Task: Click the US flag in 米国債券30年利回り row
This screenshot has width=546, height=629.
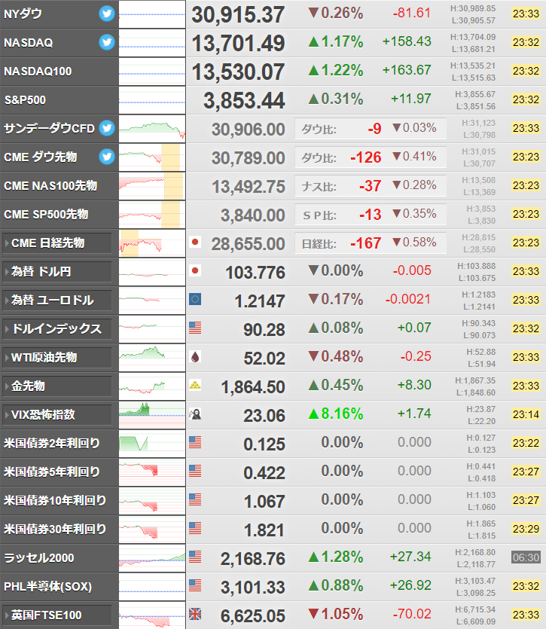Action: tap(195, 528)
